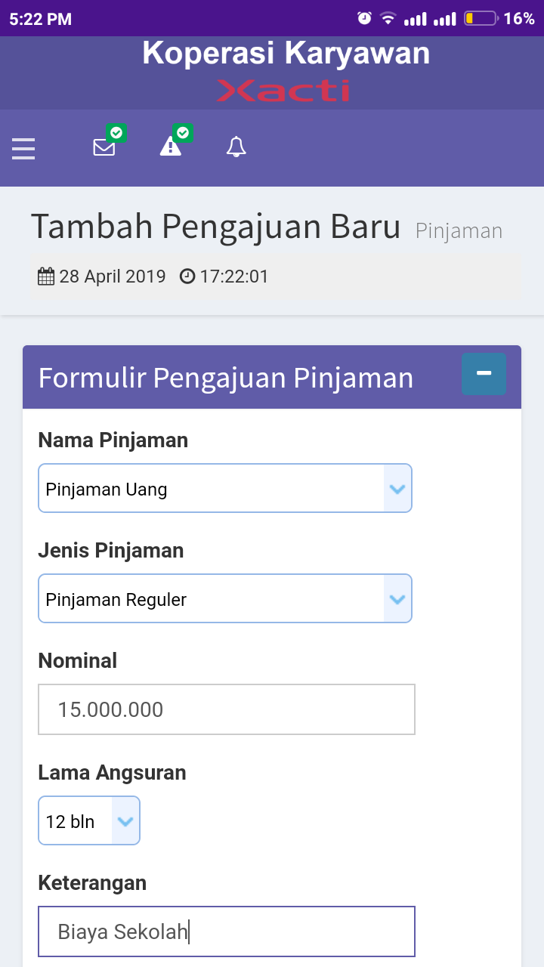
Task: Open the envelope messages icon
Action: click(104, 147)
